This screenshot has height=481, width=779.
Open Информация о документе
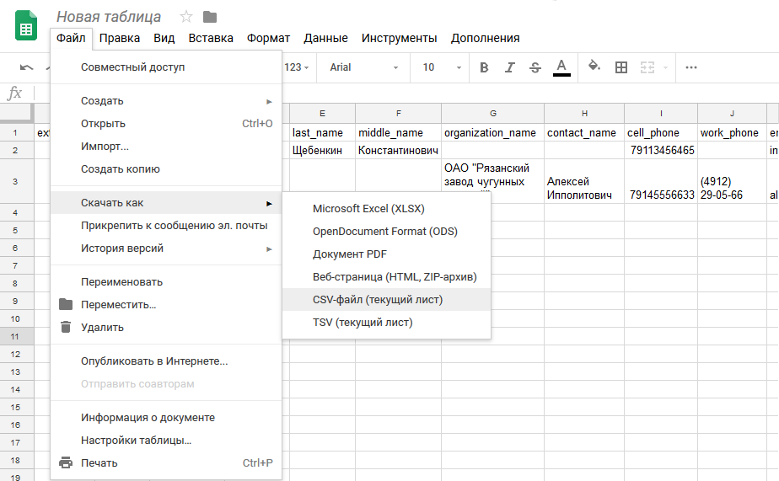[166, 418]
